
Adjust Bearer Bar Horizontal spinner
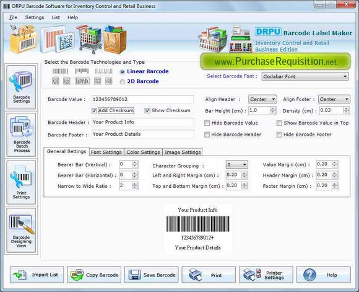coord(135,175)
